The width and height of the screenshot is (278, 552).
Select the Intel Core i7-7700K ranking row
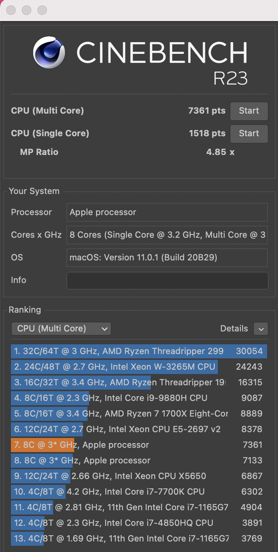point(139,491)
